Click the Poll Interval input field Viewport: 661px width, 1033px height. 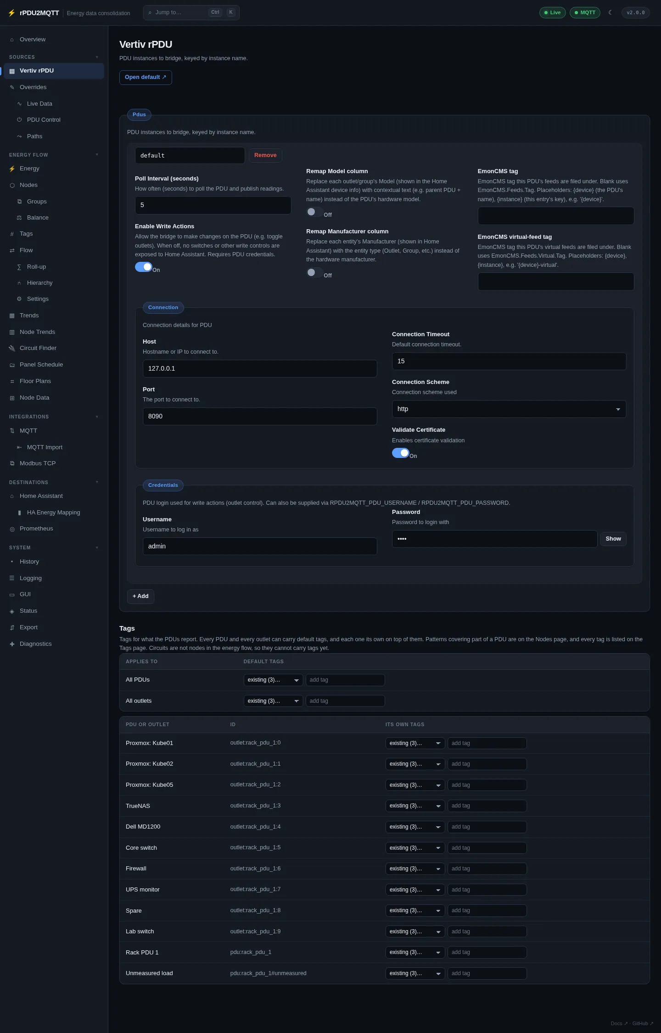click(213, 205)
